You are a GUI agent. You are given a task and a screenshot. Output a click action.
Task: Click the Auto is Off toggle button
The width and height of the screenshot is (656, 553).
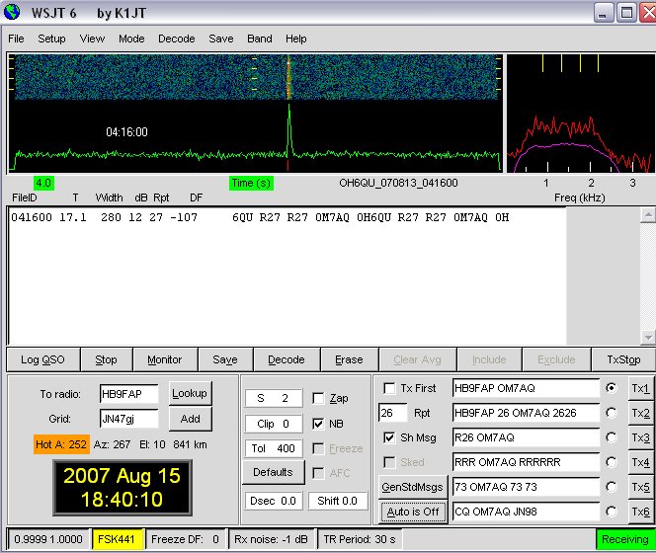point(412,512)
